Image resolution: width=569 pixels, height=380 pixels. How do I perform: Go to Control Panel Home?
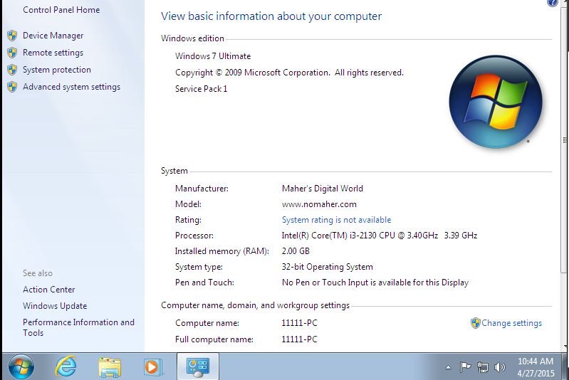[61, 10]
